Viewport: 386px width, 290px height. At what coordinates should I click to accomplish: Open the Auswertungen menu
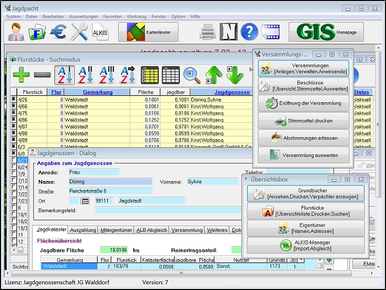pyautogui.click(x=83, y=17)
